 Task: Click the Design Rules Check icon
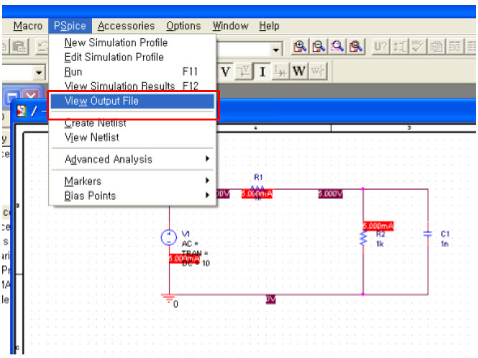coord(418,47)
